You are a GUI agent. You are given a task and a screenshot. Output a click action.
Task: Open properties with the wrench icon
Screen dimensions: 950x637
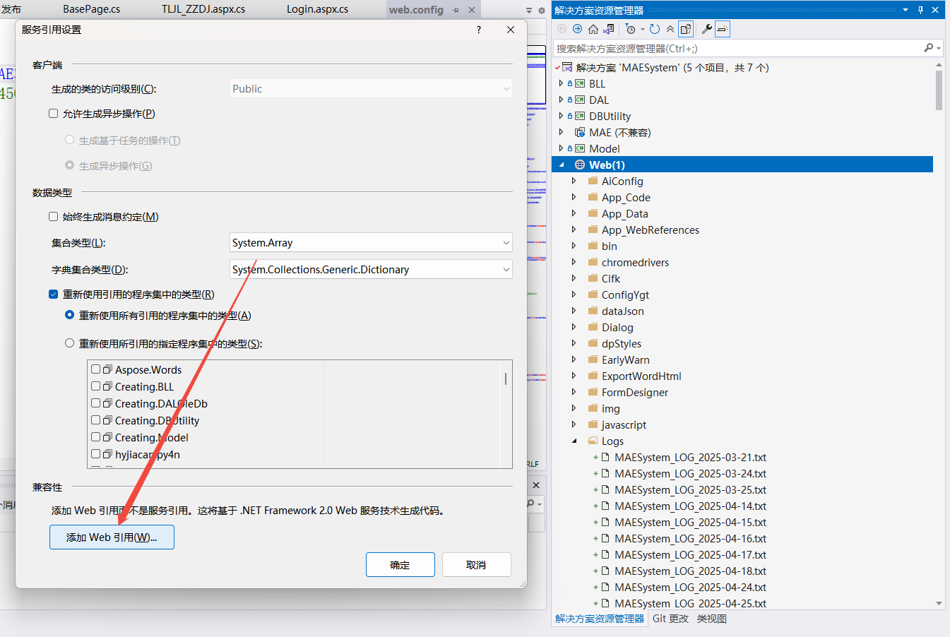coord(706,29)
